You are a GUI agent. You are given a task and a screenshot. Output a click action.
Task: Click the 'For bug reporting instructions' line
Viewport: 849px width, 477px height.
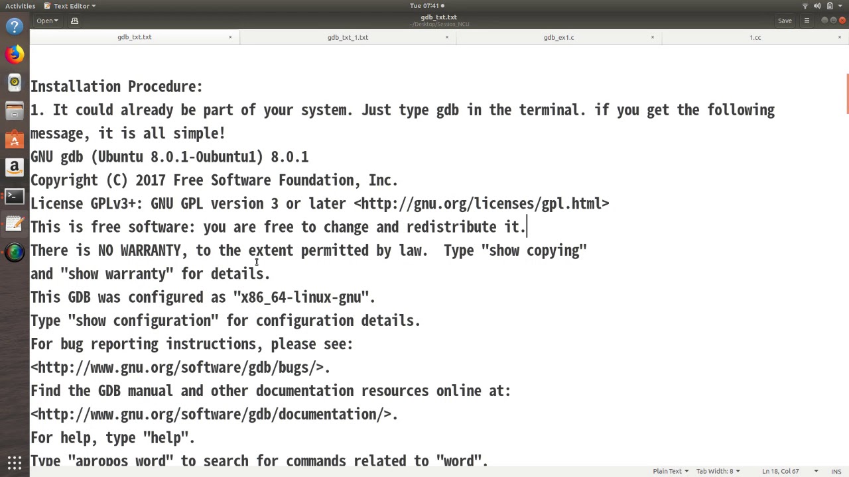[x=192, y=344]
